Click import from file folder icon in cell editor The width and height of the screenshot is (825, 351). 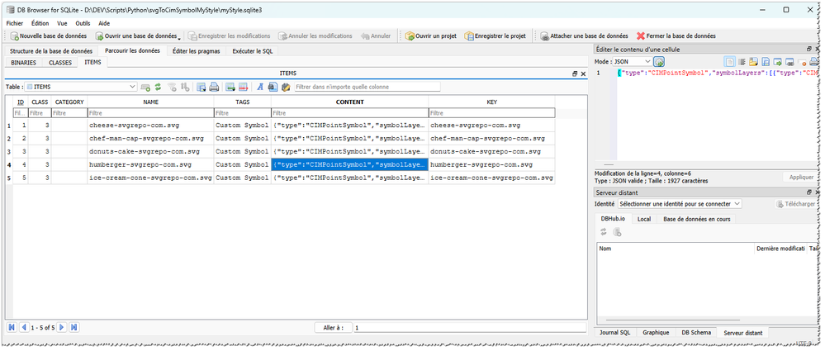click(x=753, y=62)
